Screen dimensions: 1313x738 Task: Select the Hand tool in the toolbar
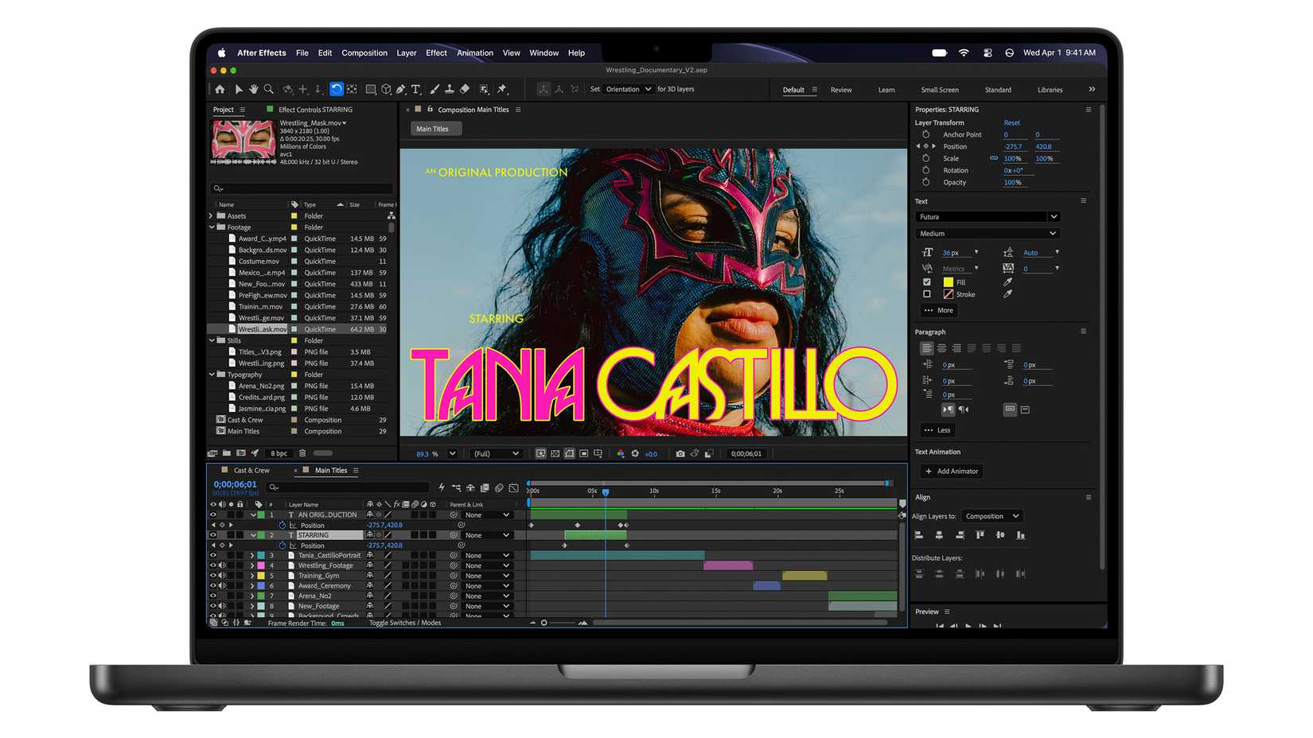pyautogui.click(x=254, y=89)
